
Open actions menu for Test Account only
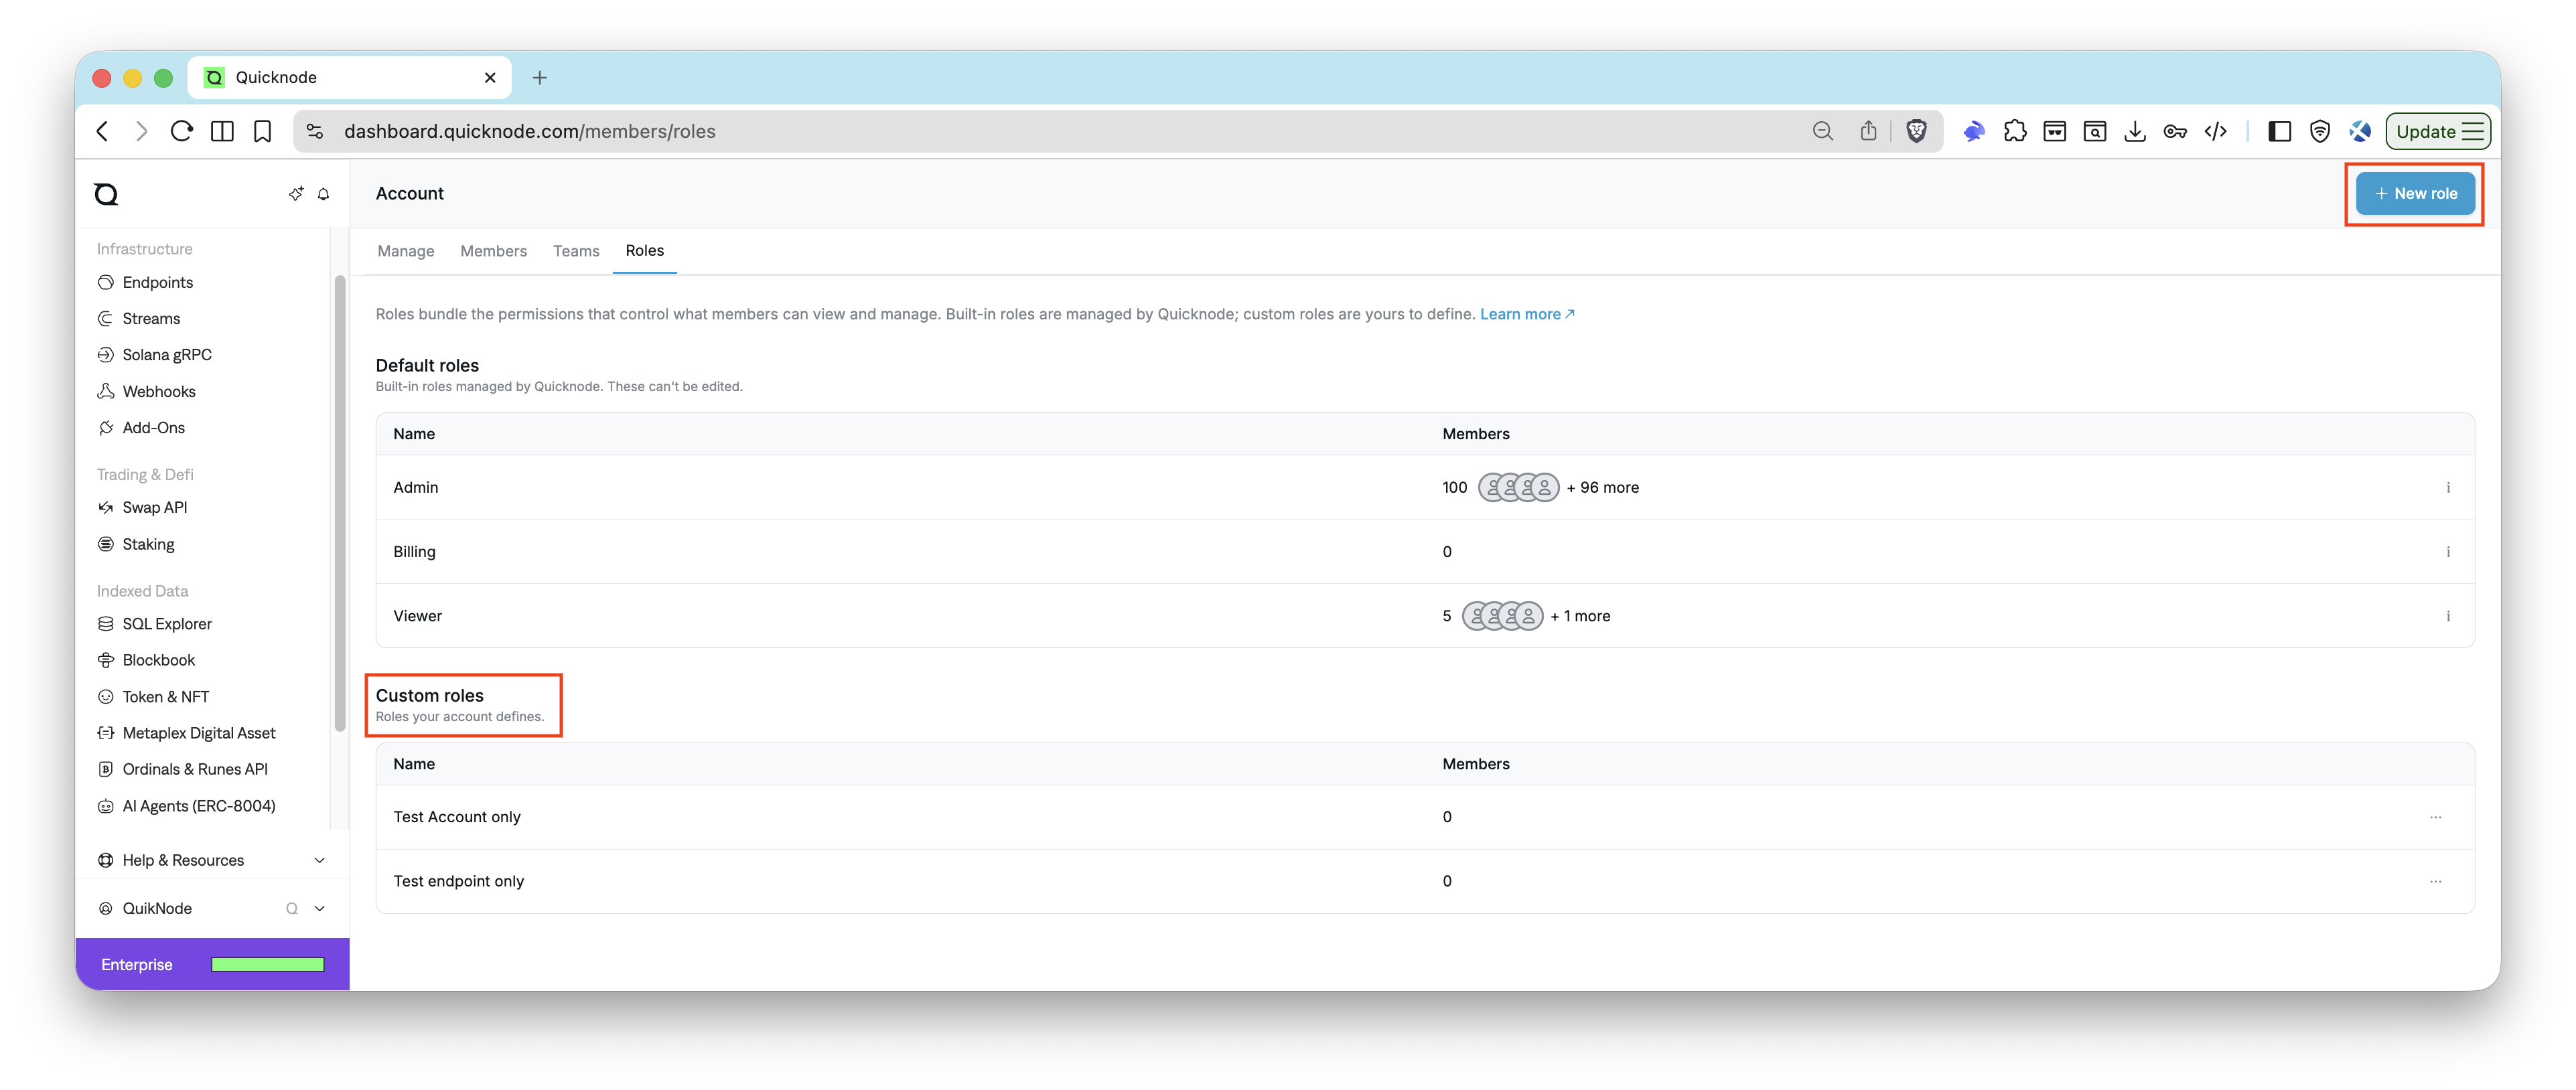pyautogui.click(x=2435, y=817)
